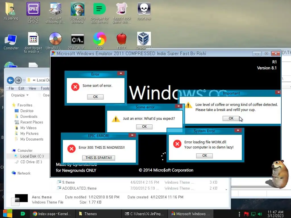Switch to Microsoft Windows emulator taskbar button
Screen dimensions: 291x218
(190, 214)
